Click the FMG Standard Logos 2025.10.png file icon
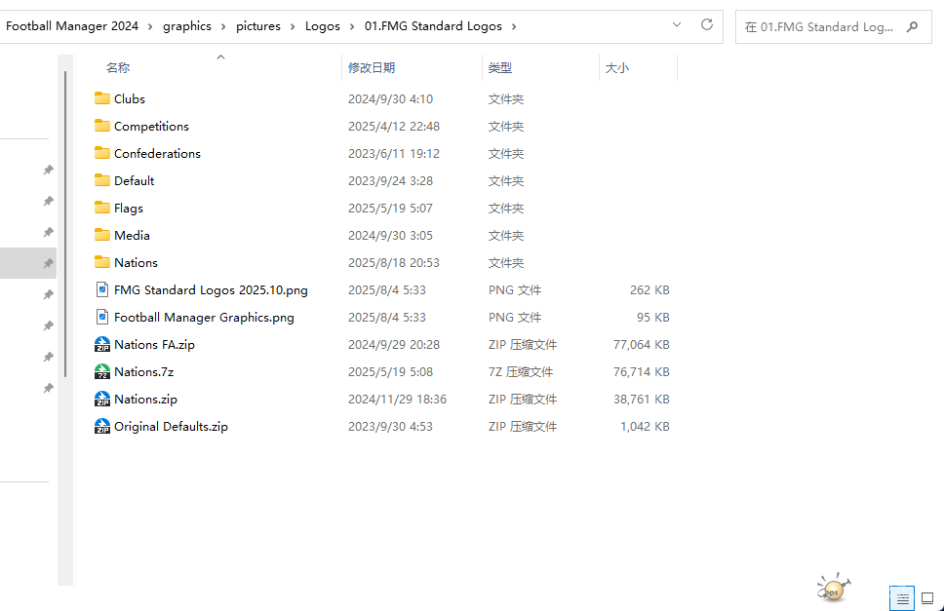Viewport: 944px width, 611px height. coord(102,289)
